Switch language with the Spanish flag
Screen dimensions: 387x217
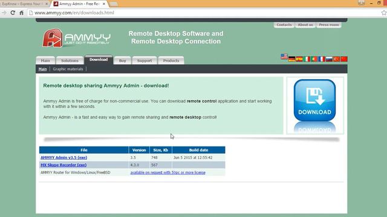click(299, 59)
